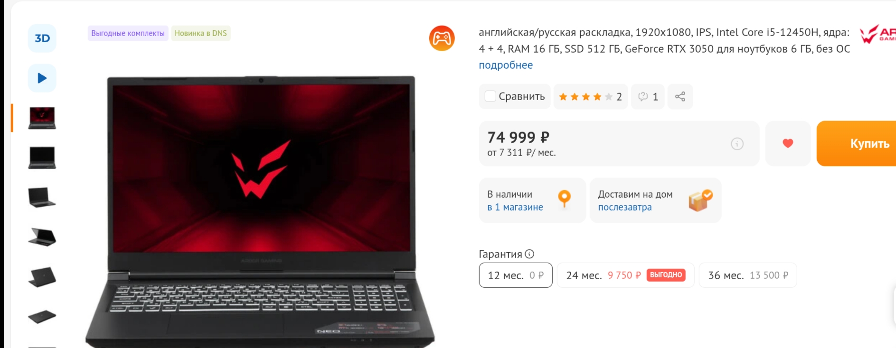Click the Купить button
This screenshot has height=348, width=896.
click(x=857, y=143)
